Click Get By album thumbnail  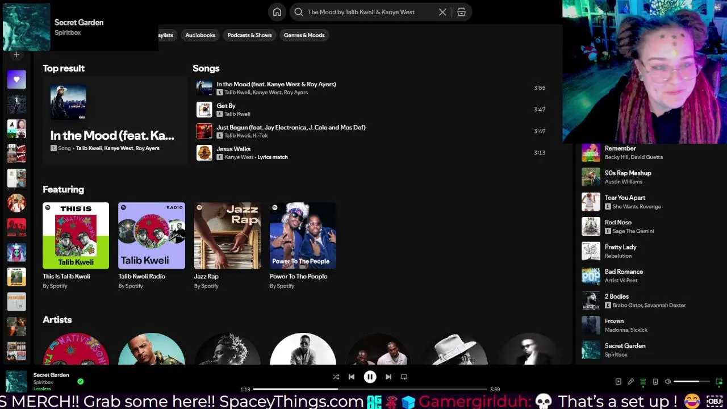(204, 110)
